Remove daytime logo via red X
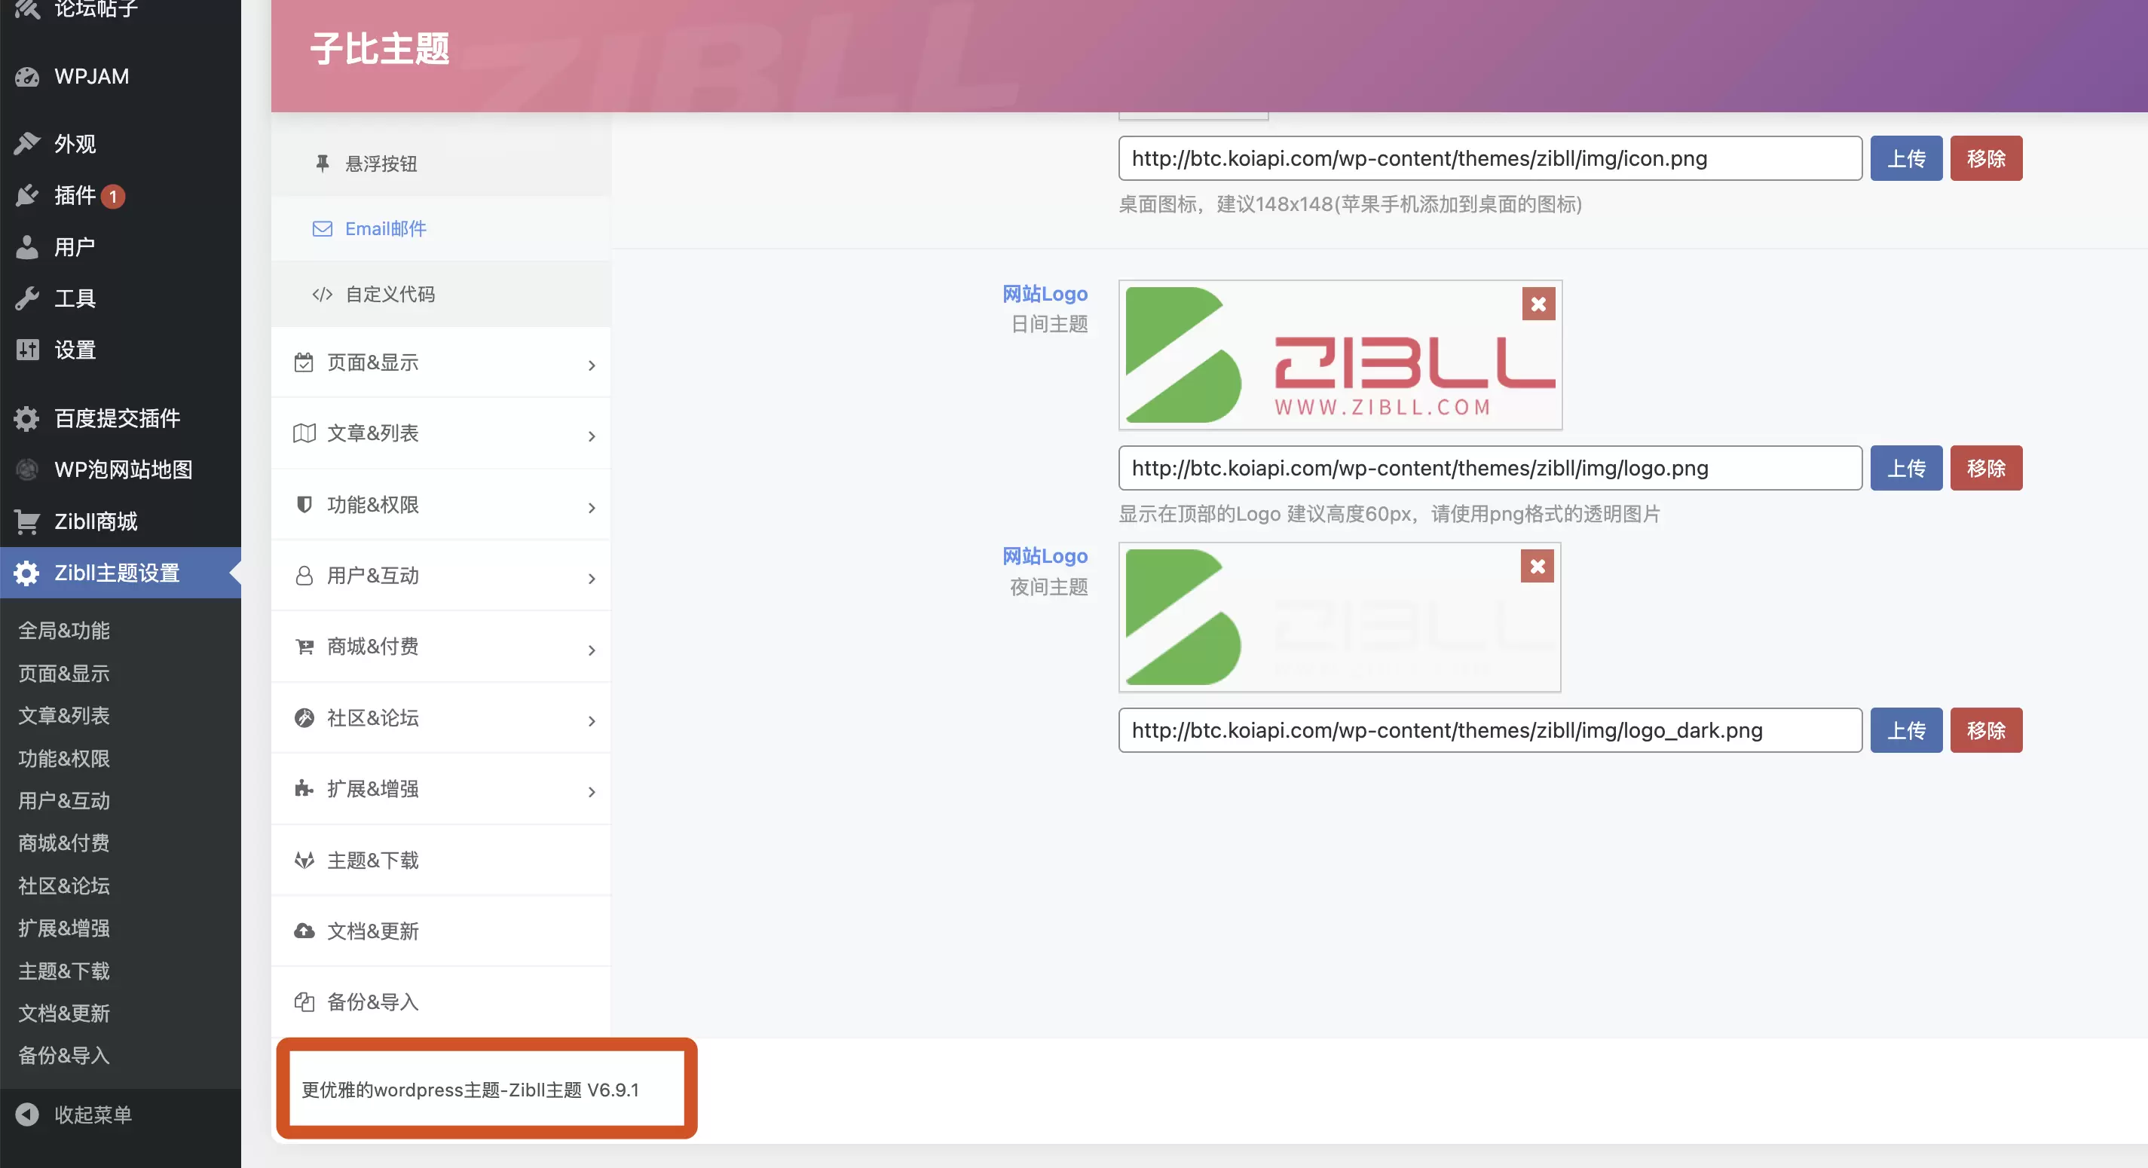The image size is (2148, 1168). coord(1538,304)
